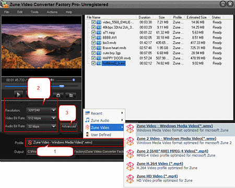Click the film icon for video_5568_EMILIE

(x=99, y=22)
